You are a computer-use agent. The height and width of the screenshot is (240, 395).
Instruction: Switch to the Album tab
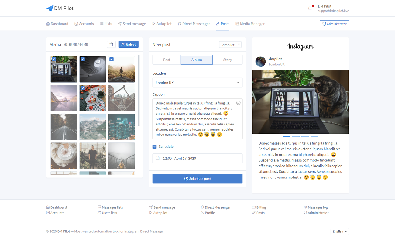197,60
